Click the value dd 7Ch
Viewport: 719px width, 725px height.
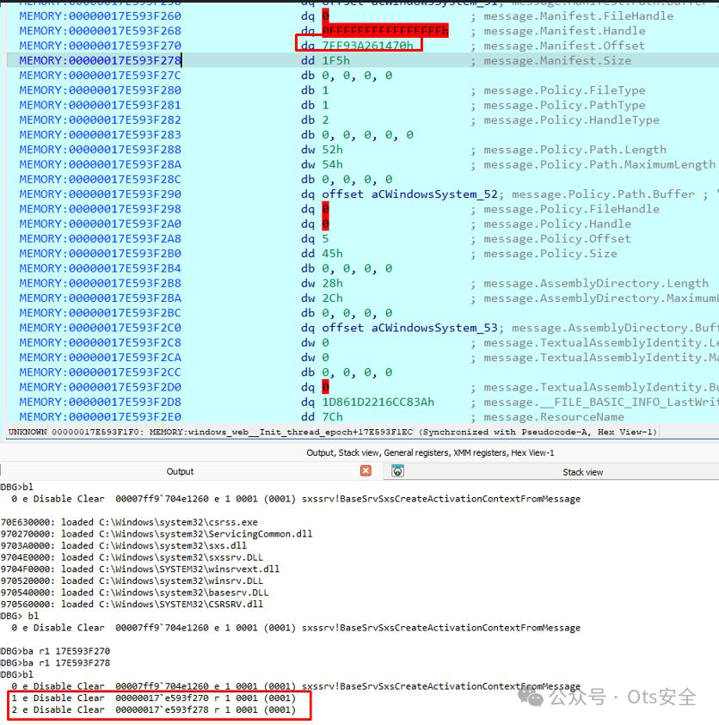point(322,416)
